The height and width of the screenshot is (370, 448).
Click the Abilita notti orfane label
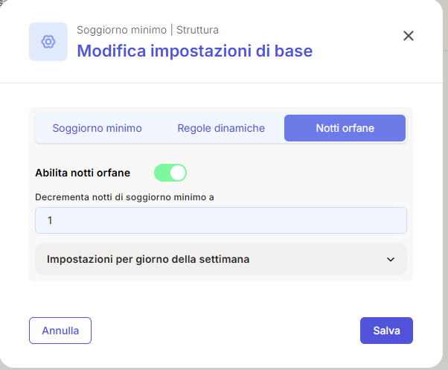pyautogui.click(x=83, y=173)
